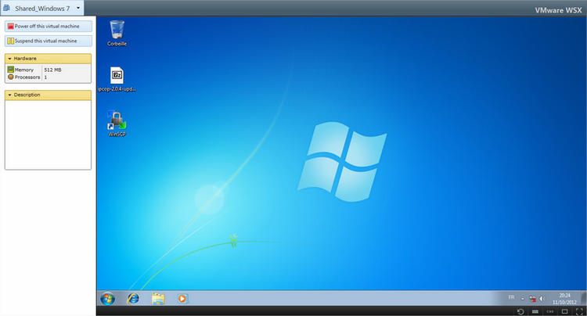
Task: Click the refresh console icon
Action: [520, 311]
